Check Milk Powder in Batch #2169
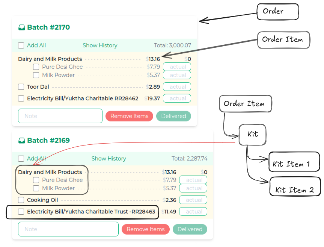The image size is (324, 247). [36, 188]
